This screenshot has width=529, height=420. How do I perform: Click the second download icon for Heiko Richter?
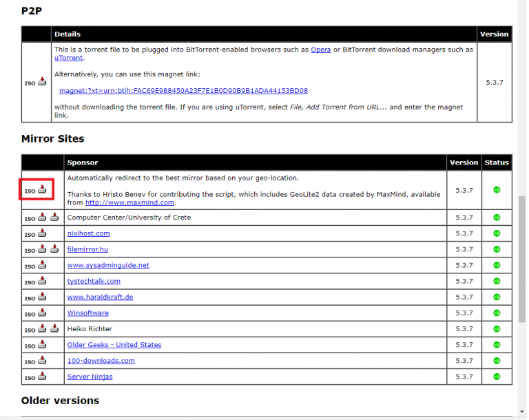point(54,329)
